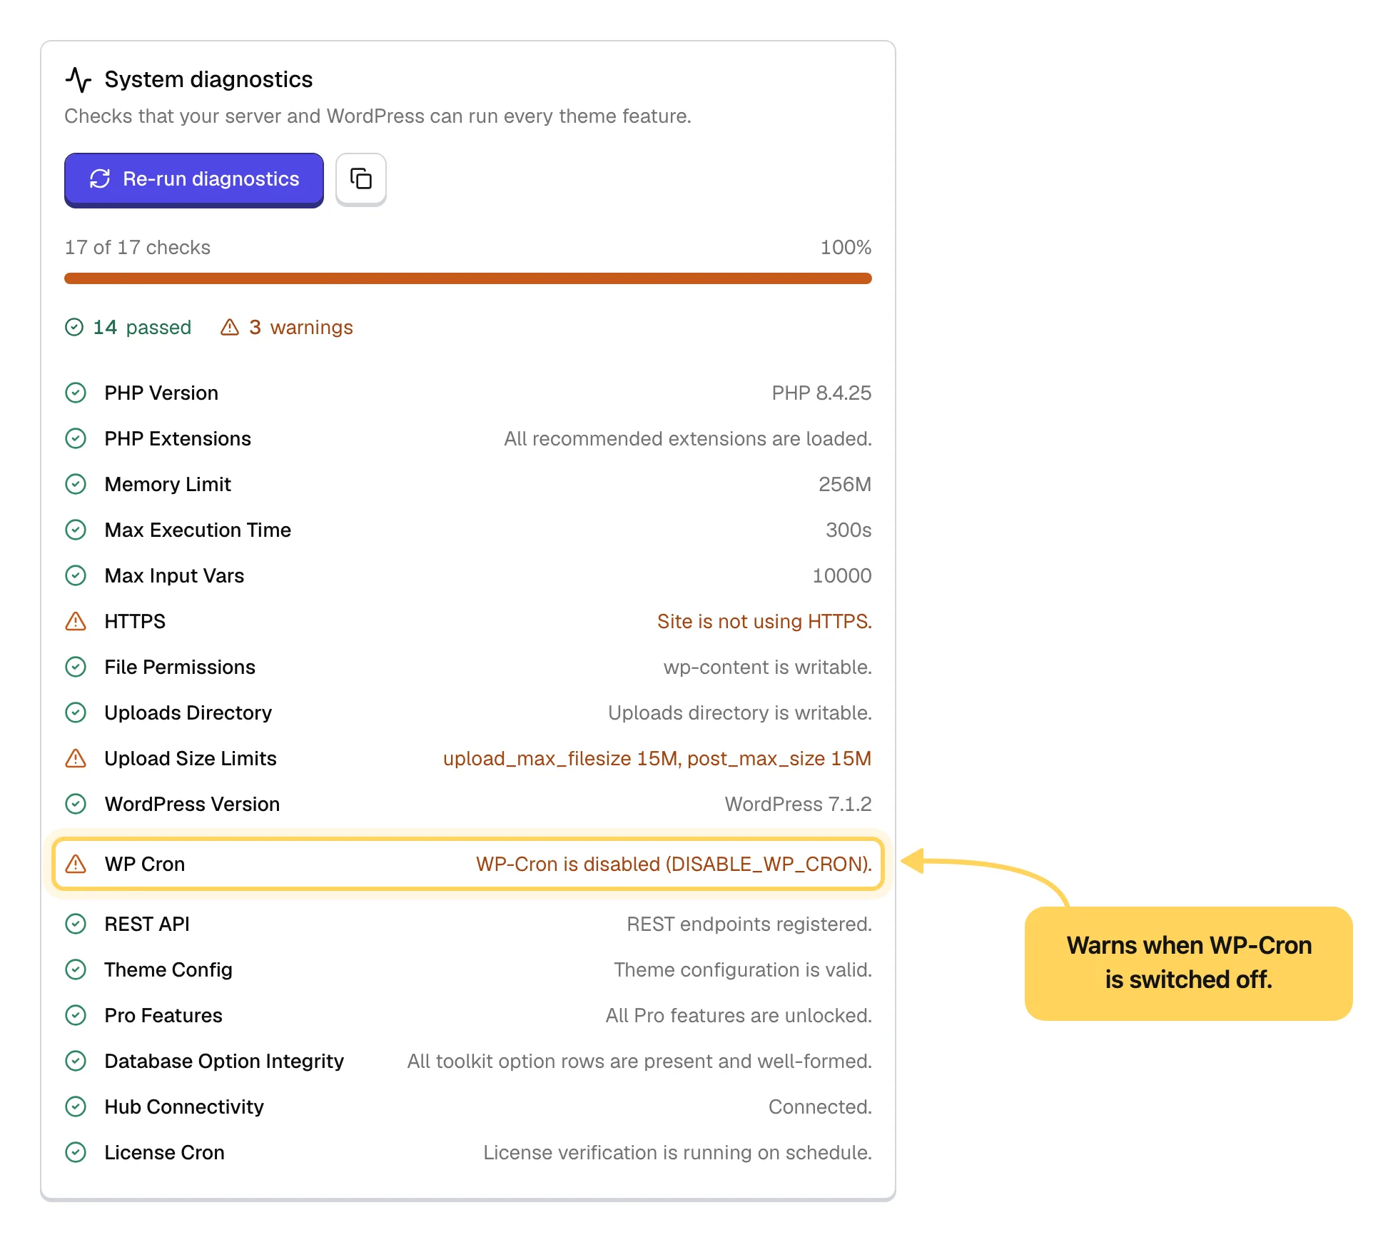The height and width of the screenshot is (1245, 1393).
Task: Click the Upload Size Limits warning icon
Action: 76,758
